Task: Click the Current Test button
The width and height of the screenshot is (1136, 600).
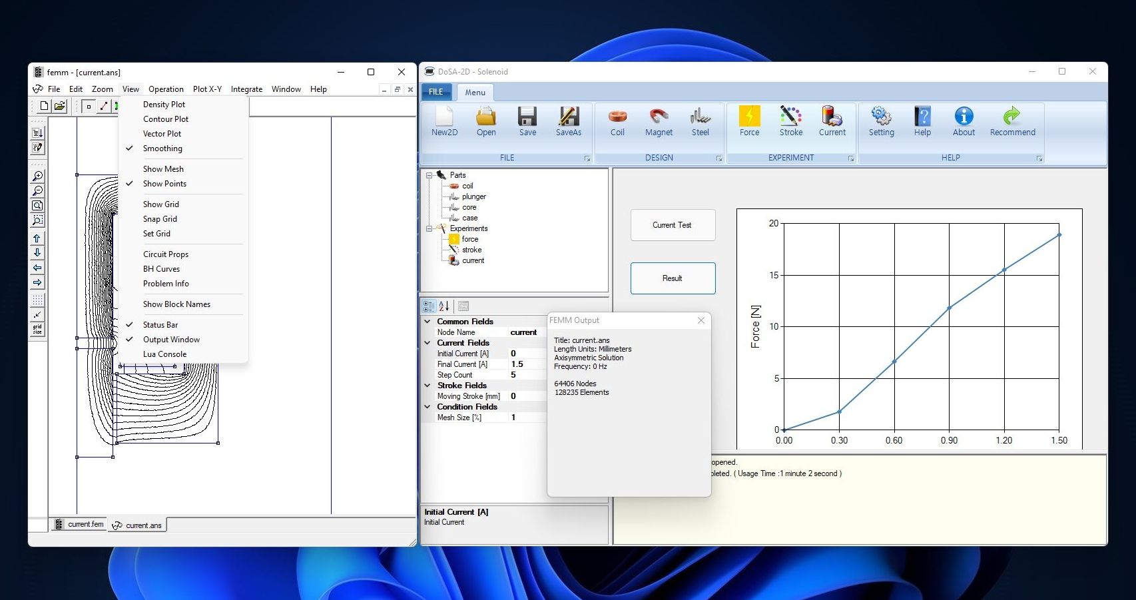Action: point(673,225)
